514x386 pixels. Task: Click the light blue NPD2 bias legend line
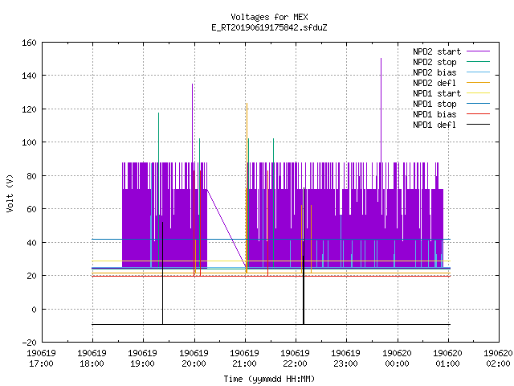tap(478, 72)
